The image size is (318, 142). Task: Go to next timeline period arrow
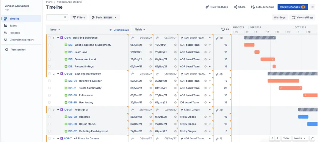pyautogui.click(x=277, y=138)
